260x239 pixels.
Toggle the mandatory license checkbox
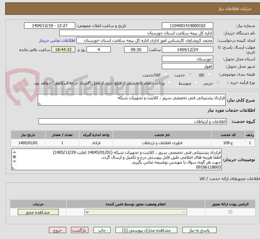point(230,212)
